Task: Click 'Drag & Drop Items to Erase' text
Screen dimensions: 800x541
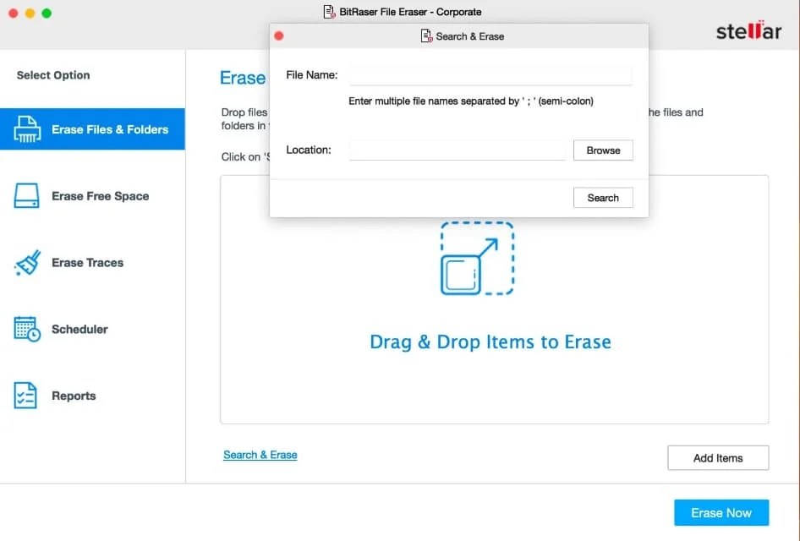Action: [x=490, y=342]
